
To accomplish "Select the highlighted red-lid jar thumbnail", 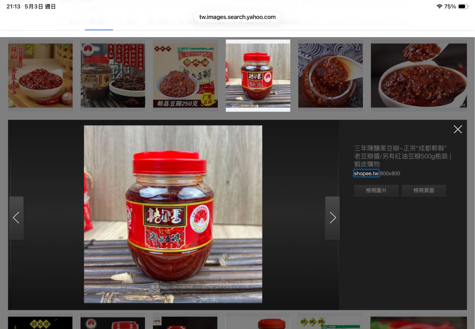I will coord(258,75).
